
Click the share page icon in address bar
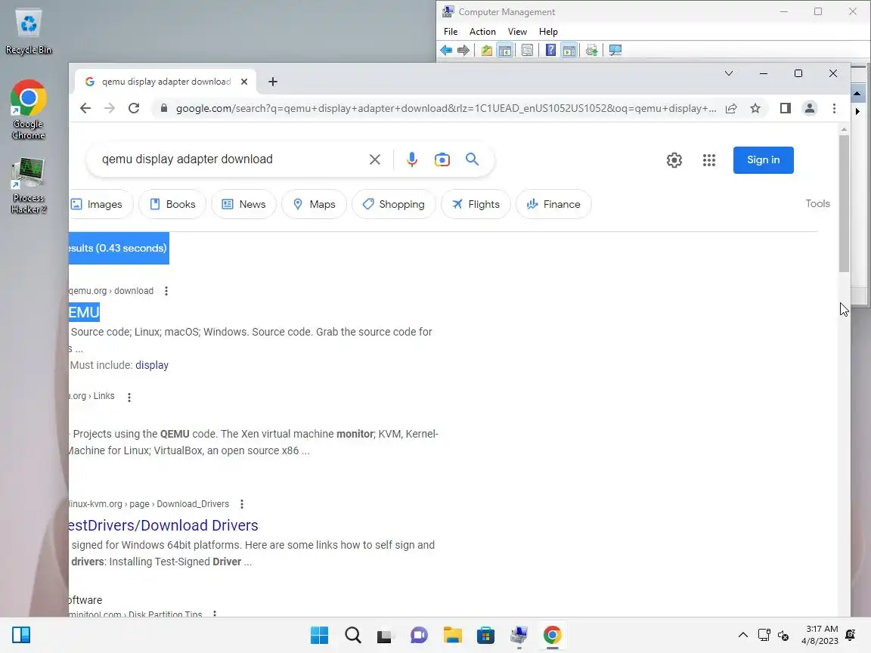[x=731, y=108]
